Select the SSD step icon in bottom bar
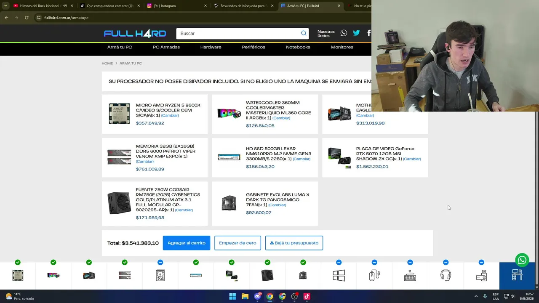The width and height of the screenshot is (539, 303). [x=196, y=275]
